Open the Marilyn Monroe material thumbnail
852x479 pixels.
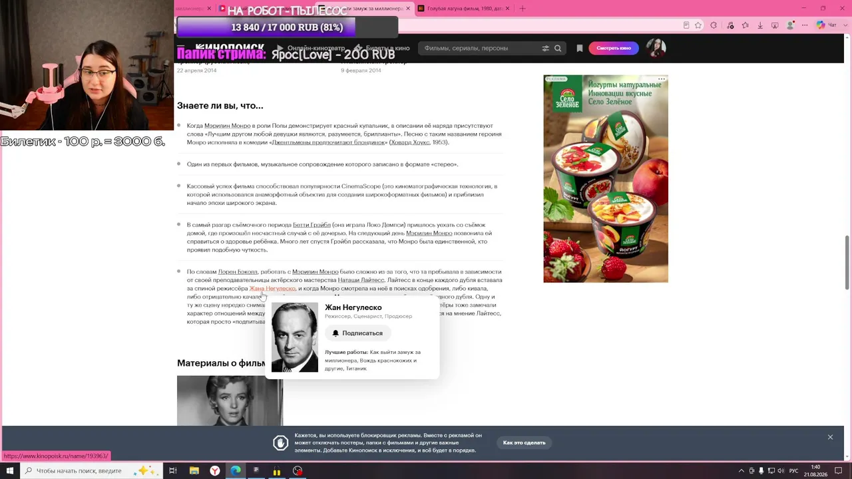(230, 400)
